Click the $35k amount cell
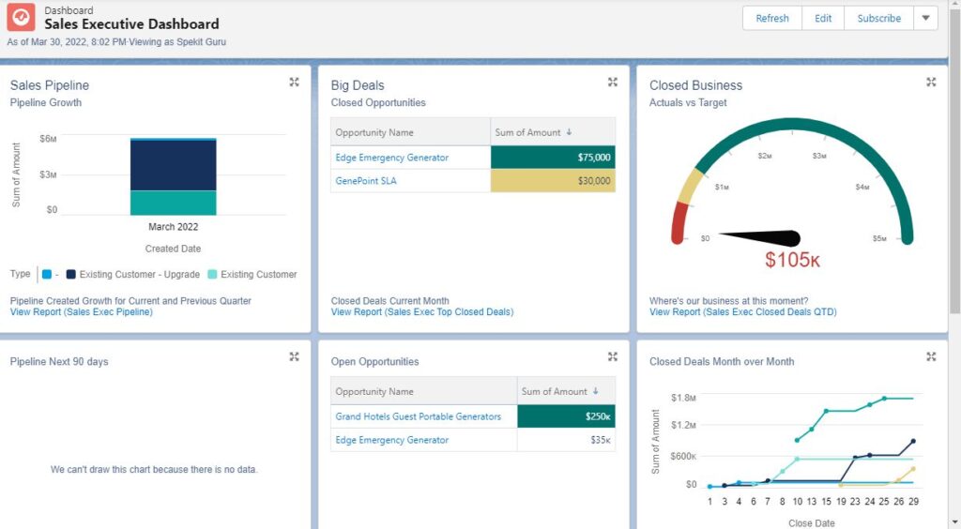961x529 pixels. click(566, 440)
